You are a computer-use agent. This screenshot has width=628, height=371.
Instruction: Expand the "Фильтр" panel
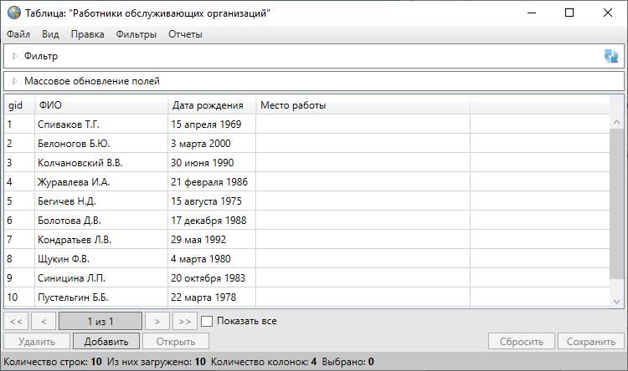click(x=14, y=56)
